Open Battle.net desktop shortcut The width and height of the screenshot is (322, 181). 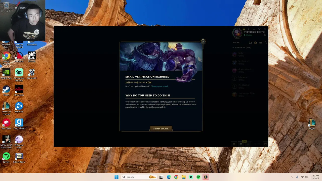(x=19, y=108)
